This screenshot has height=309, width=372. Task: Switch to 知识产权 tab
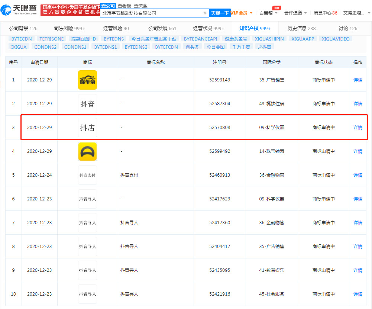(x=255, y=29)
